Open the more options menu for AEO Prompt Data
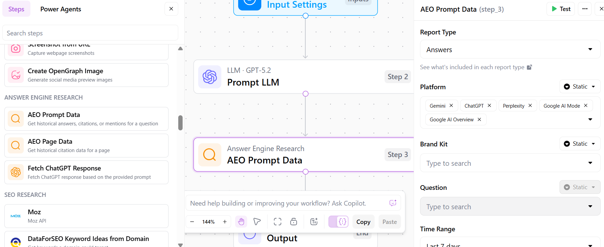 pos(585,9)
